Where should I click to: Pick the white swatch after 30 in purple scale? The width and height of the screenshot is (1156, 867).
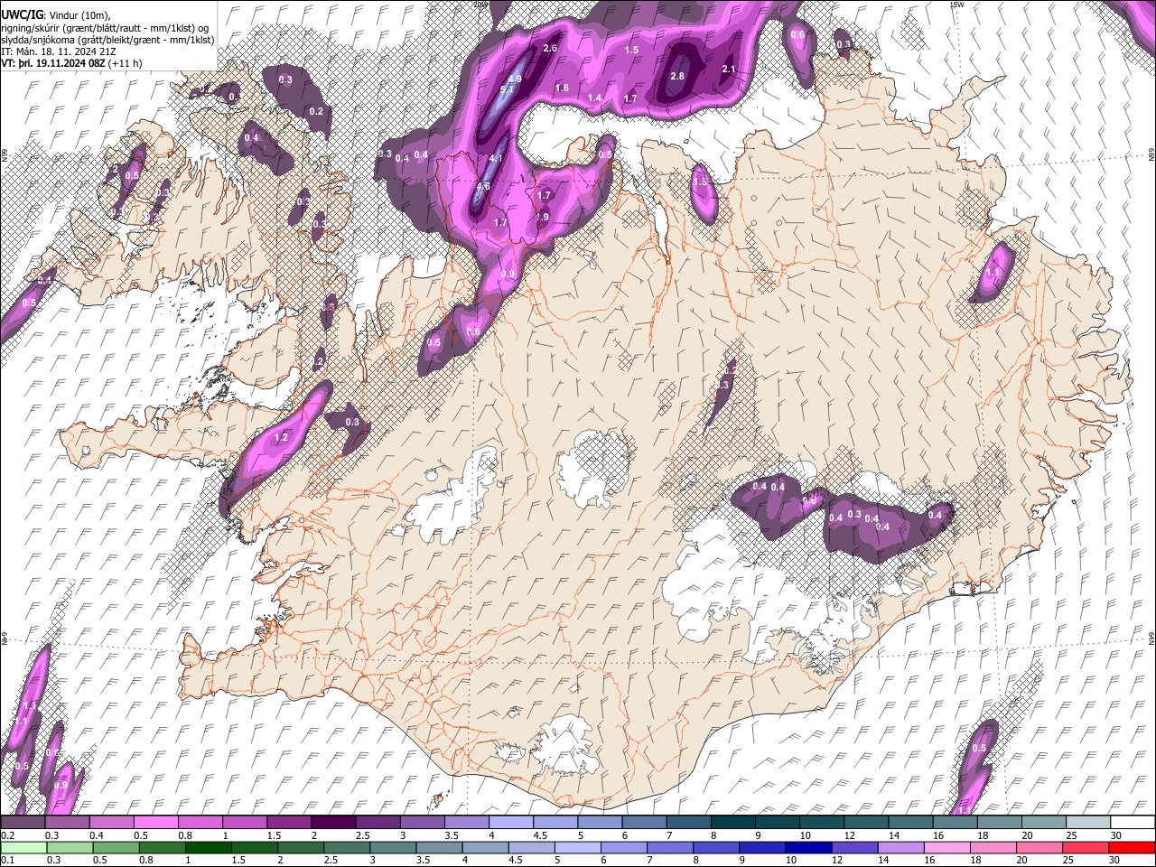pos(1132,822)
